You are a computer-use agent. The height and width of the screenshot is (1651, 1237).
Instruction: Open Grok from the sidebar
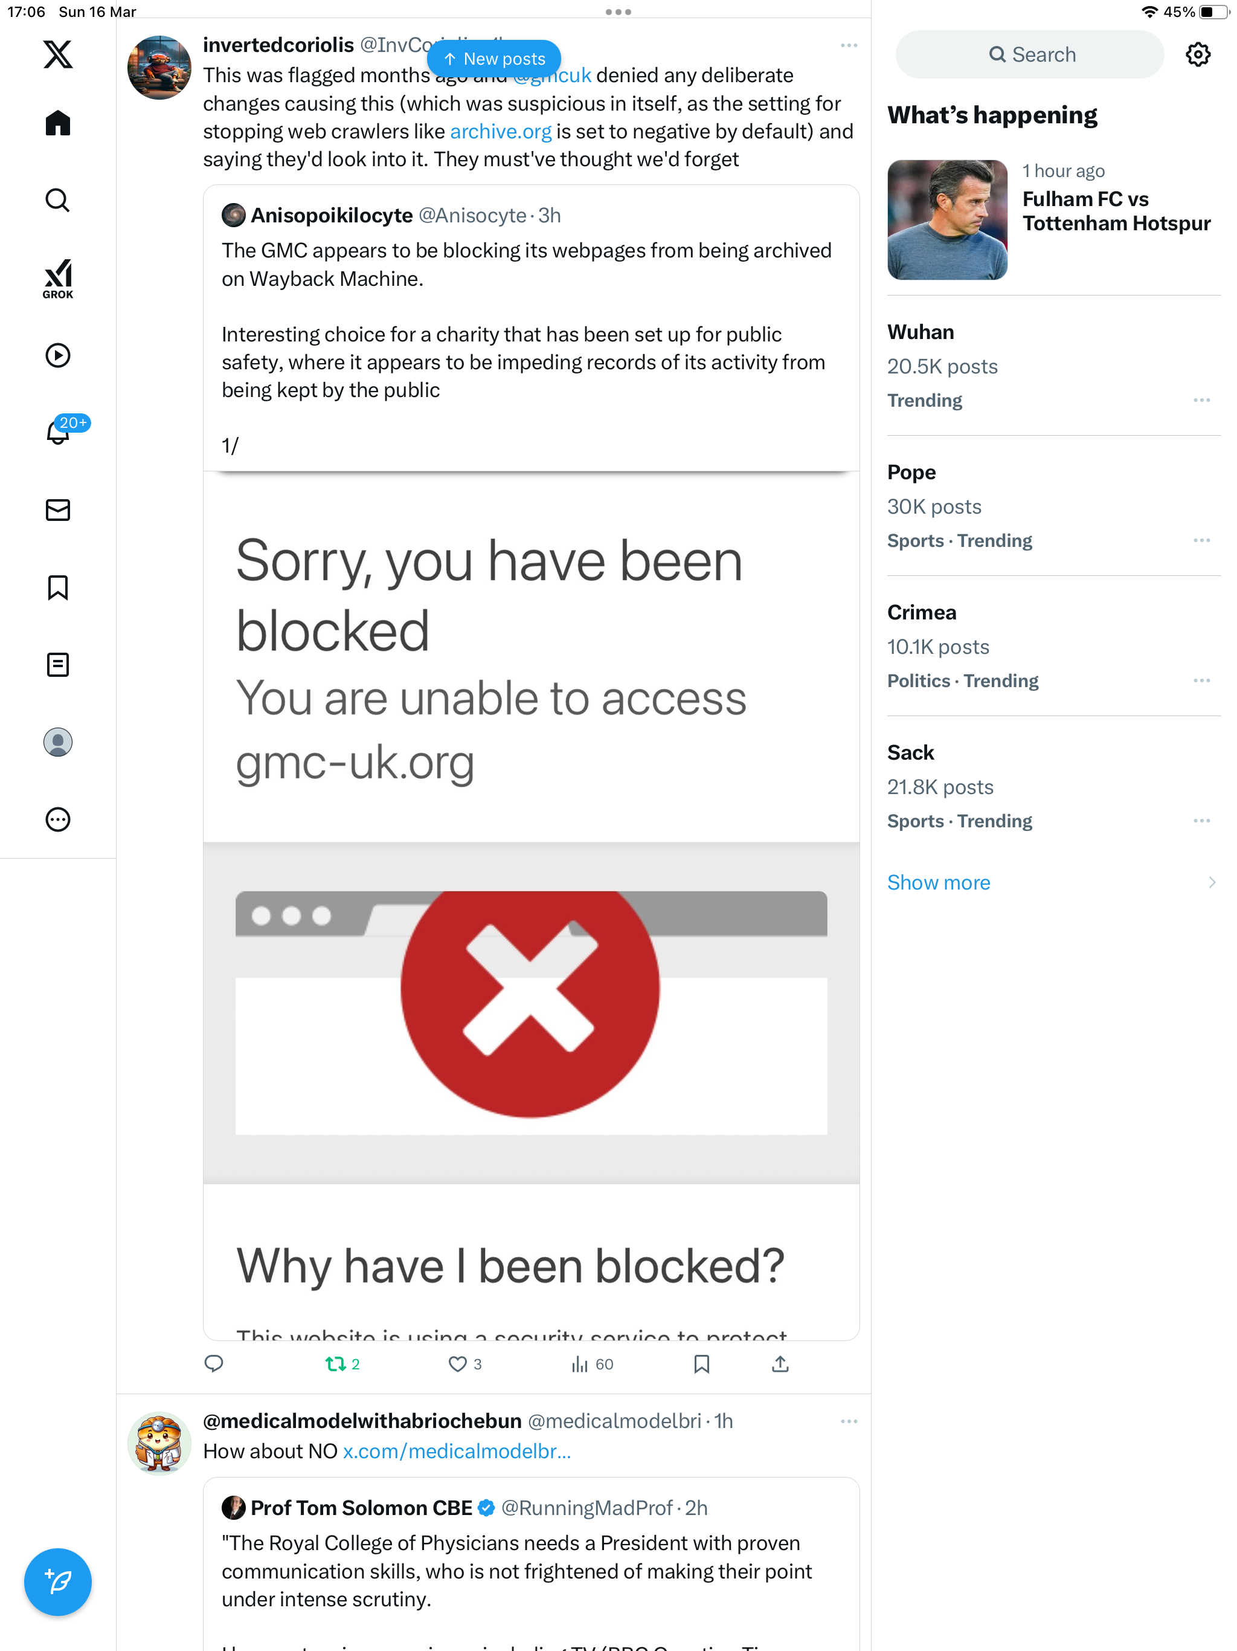57,279
